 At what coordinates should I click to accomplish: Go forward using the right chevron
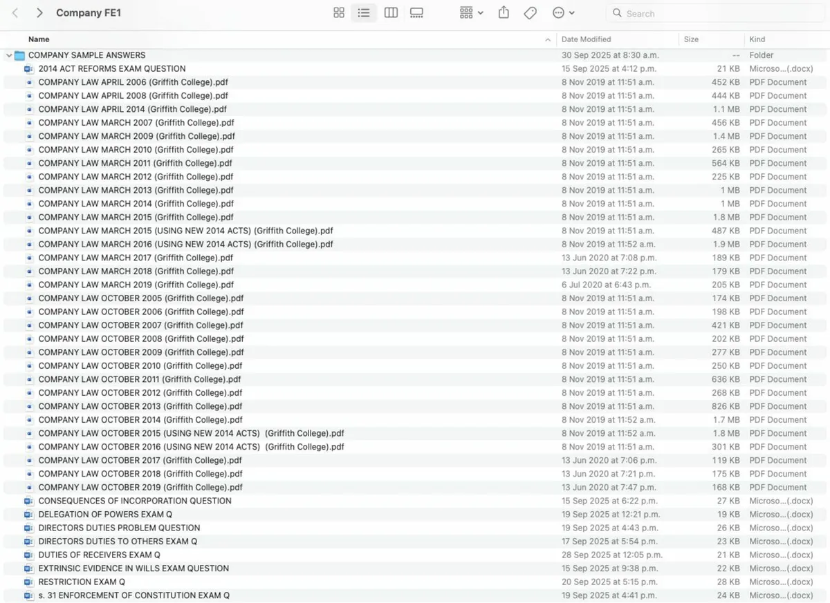[x=39, y=13]
